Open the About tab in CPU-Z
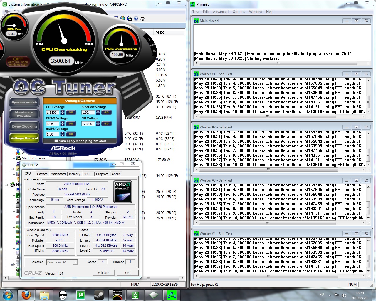The width and height of the screenshot is (376, 301). coord(116,174)
